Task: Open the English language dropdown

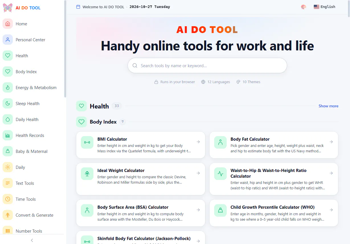Action: tap(324, 7)
